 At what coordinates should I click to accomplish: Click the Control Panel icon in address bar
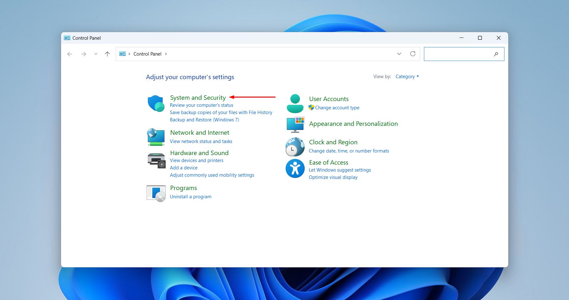pos(122,54)
